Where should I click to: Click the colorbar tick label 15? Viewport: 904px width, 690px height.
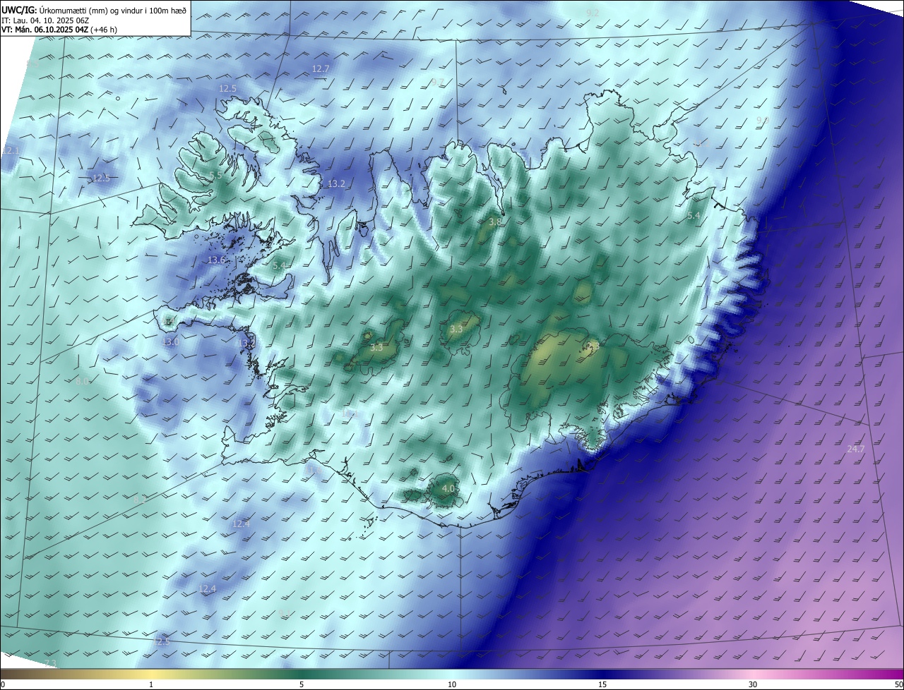[x=602, y=684]
